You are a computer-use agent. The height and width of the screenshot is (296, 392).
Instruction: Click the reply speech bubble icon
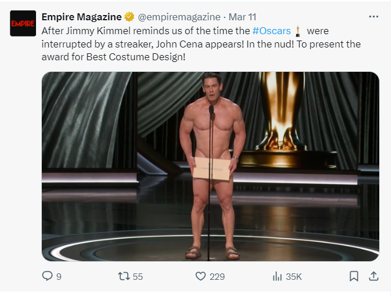coord(48,277)
